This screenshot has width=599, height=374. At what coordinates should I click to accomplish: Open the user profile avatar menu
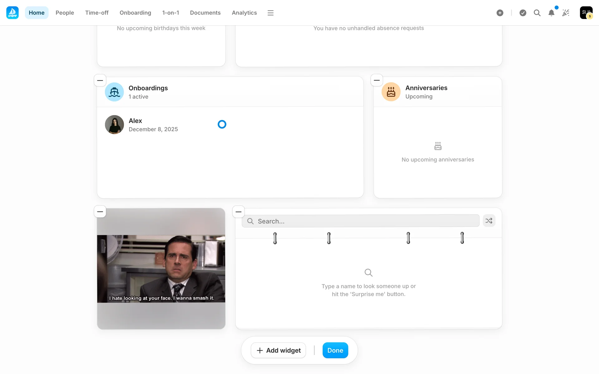[586, 13]
